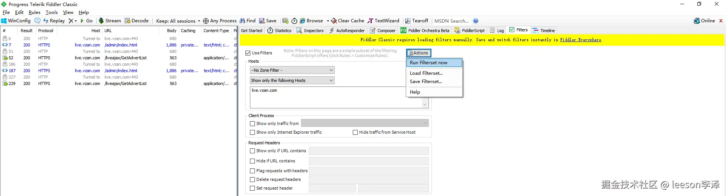Screen dimensions: 726x196
Task: Choose Help in Actions menu
Action: pos(434,92)
